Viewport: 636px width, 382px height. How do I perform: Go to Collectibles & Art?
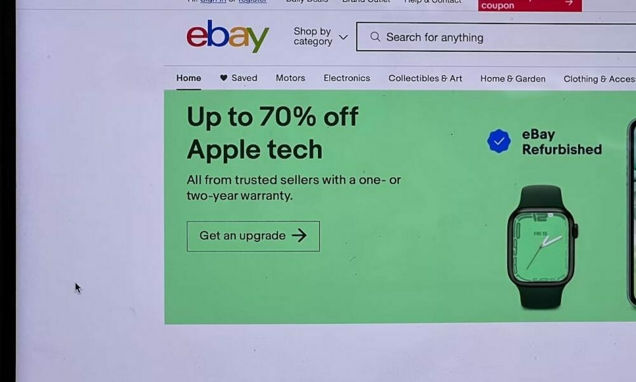click(x=425, y=78)
